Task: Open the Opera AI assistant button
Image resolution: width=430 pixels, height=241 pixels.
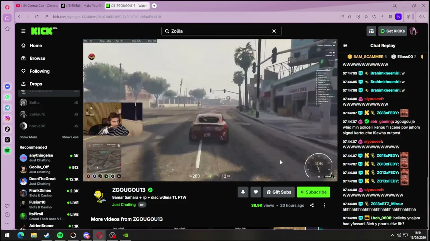Action: click(422, 17)
